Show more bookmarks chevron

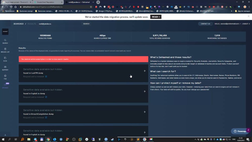click(232, 11)
